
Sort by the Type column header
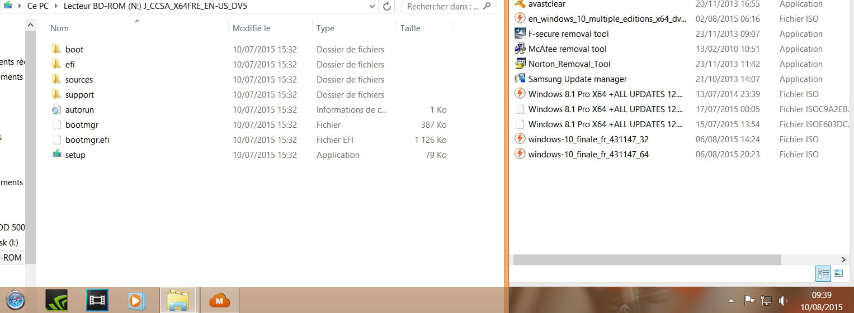325,28
